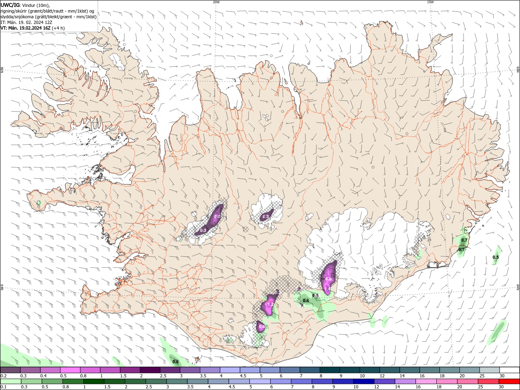Click the pale grey 25 snow-scale swatch

tap(490, 370)
